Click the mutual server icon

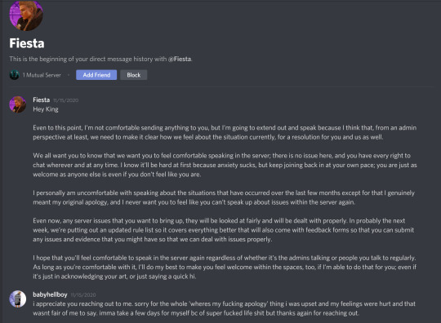[15, 75]
